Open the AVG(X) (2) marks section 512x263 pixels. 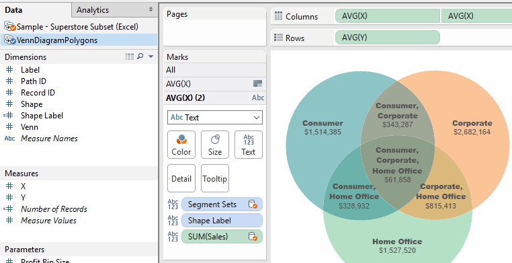point(215,98)
